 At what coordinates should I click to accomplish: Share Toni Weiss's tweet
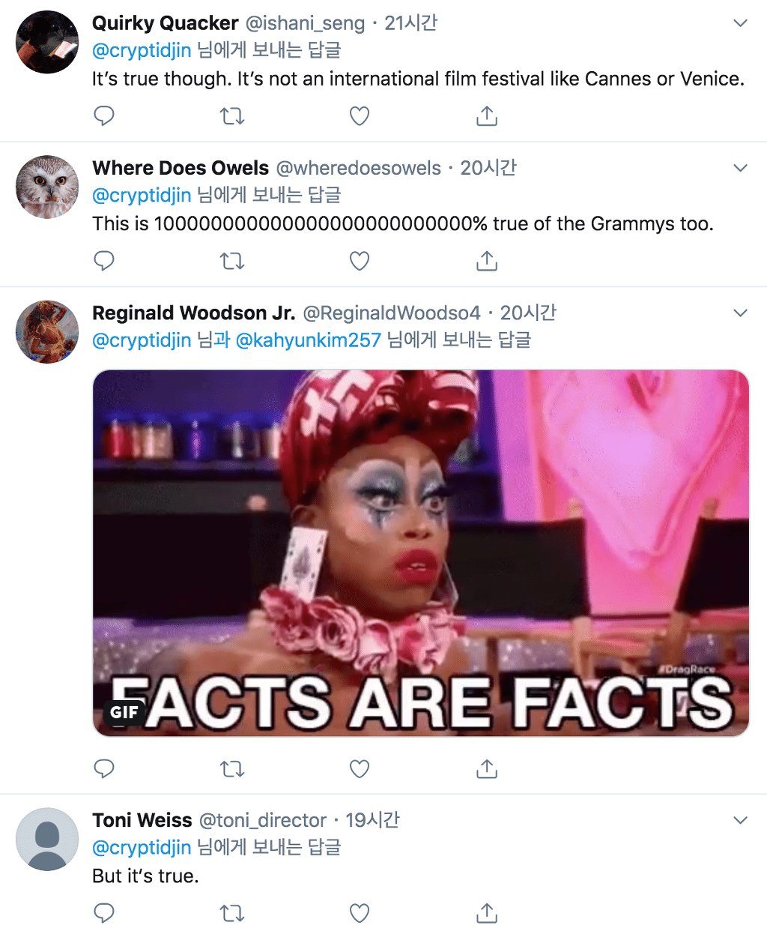tap(487, 913)
